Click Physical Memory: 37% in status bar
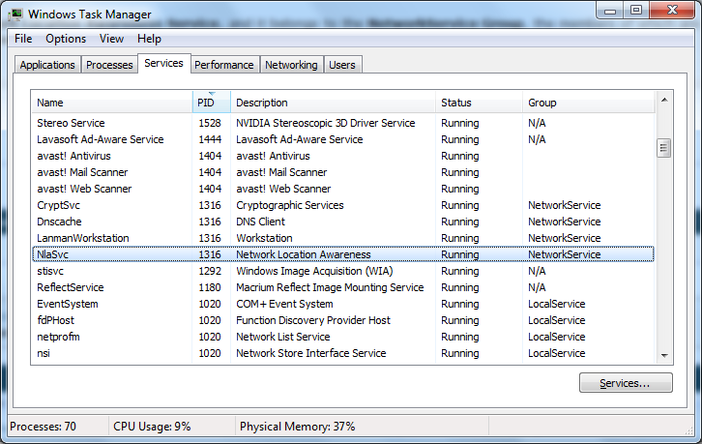This screenshot has width=702, height=444. pyautogui.click(x=297, y=427)
